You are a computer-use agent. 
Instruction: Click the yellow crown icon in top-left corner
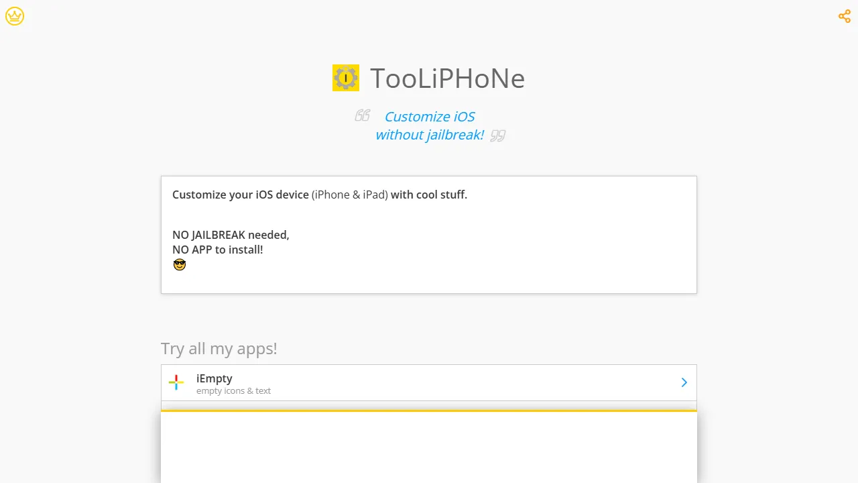click(x=15, y=16)
